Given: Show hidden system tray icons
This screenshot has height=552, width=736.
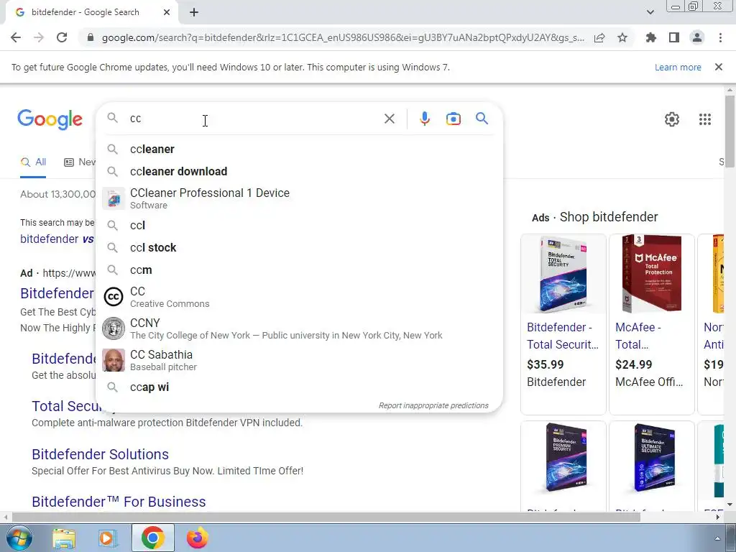Looking at the screenshot, I should (717, 538).
